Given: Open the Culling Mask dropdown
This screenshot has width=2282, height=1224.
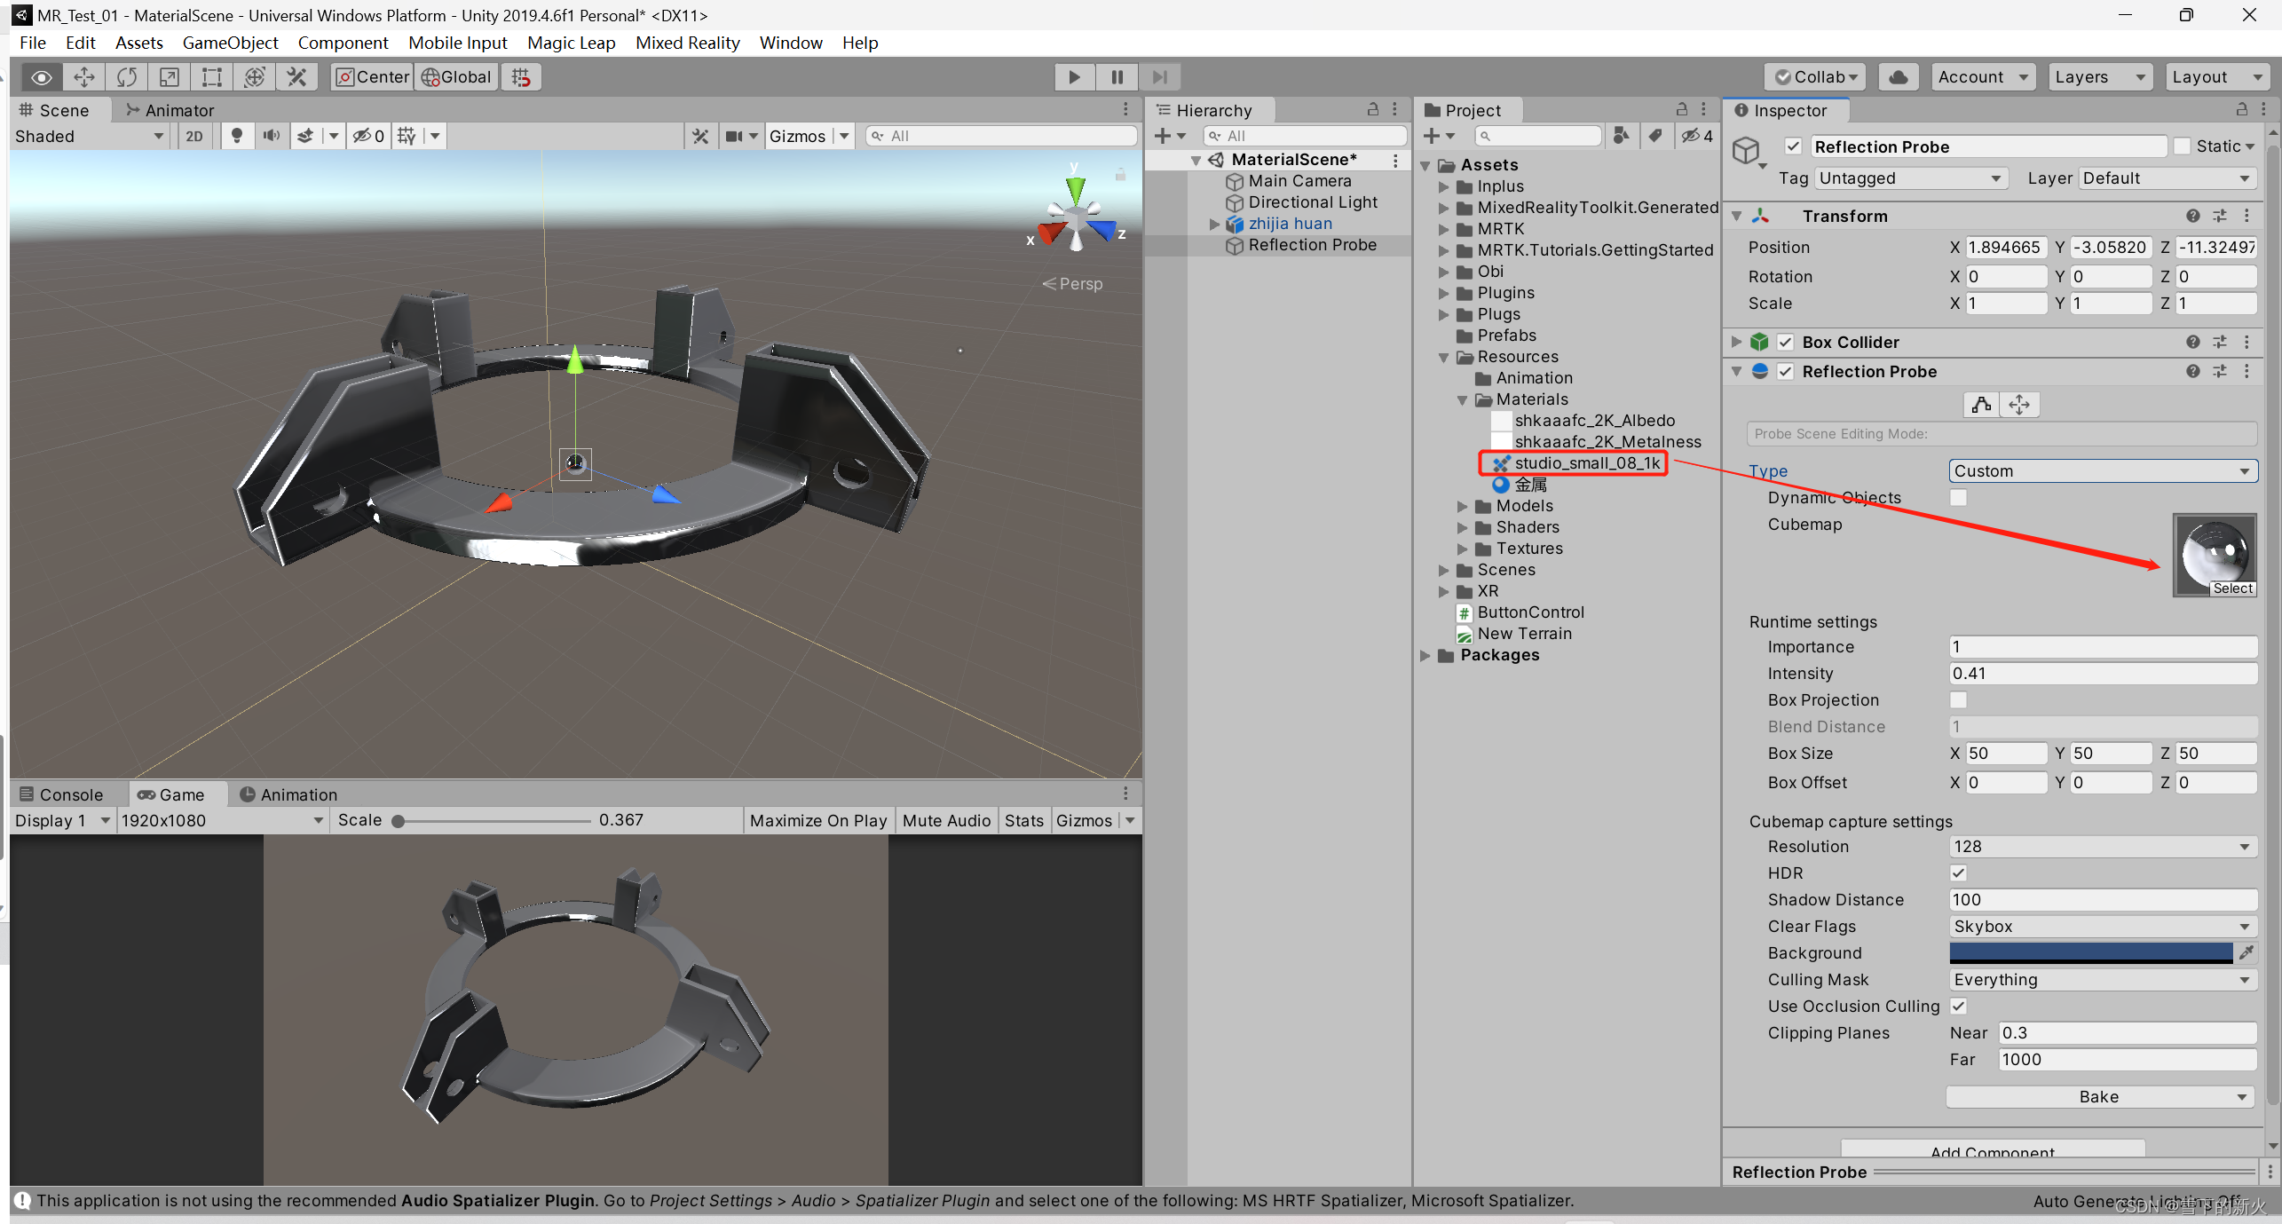Looking at the screenshot, I should [x=2103, y=979].
